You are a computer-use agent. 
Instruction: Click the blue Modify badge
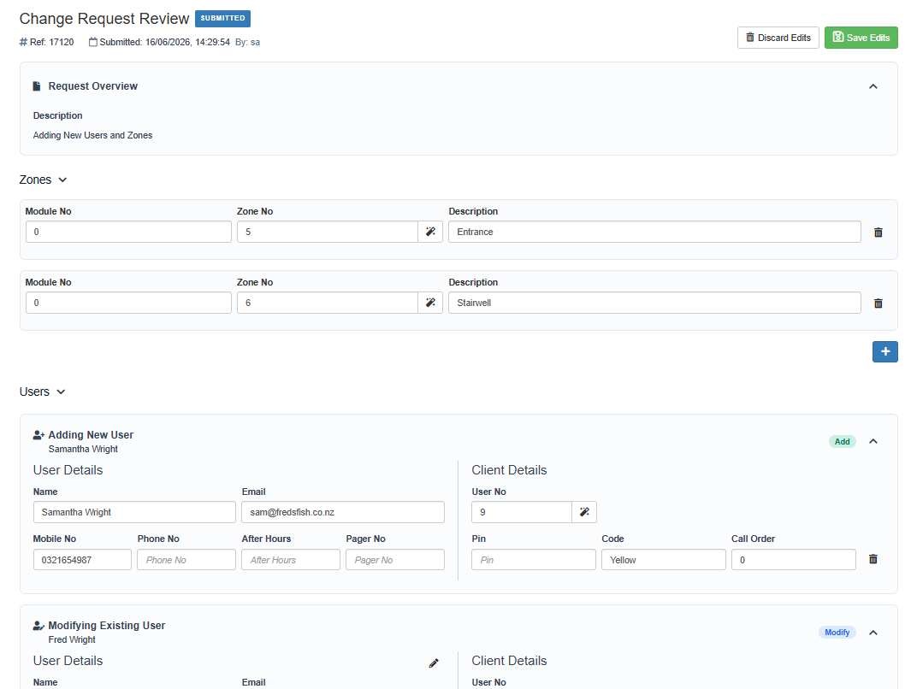[x=837, y=632]
